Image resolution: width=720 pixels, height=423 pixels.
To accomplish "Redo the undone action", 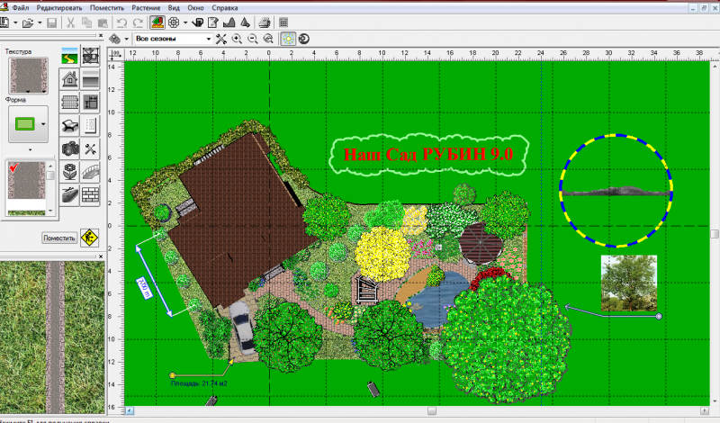I will point(138,22).
